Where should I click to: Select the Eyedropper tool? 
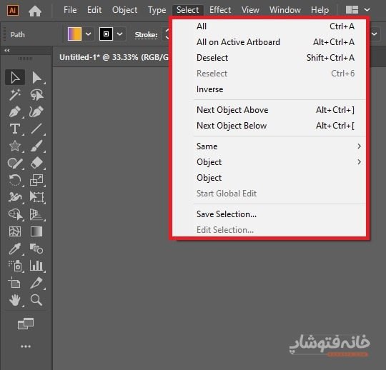[15, 249]
